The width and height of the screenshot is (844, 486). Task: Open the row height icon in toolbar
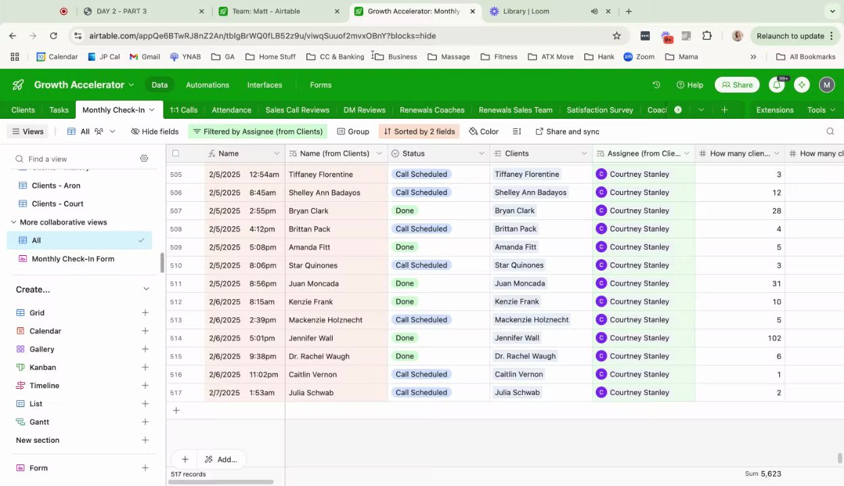pos(517,132)
